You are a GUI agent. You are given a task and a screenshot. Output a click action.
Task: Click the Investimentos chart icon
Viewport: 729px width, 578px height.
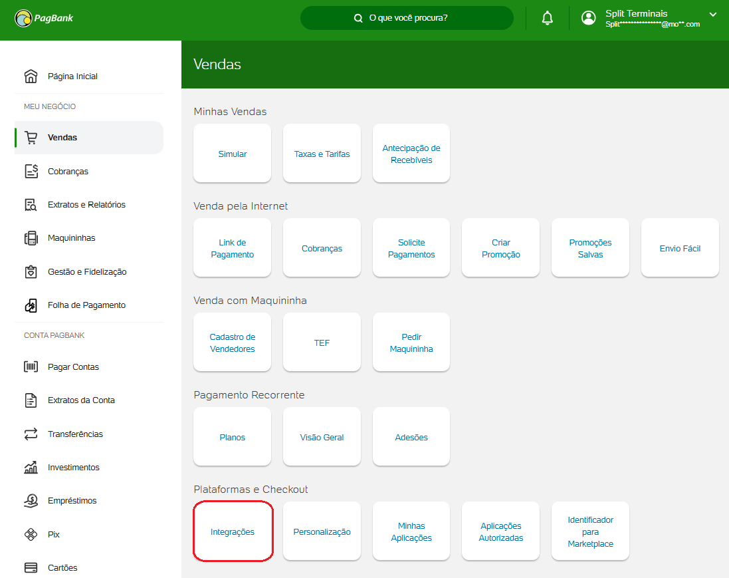click(31, 467)
